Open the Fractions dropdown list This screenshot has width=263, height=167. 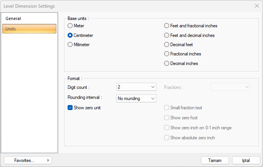point(230,87)
